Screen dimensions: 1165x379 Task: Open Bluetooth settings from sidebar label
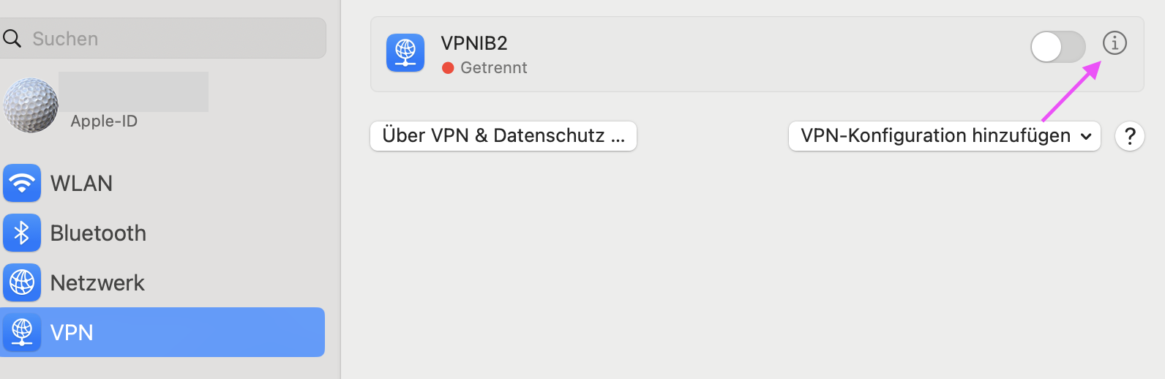click(x=98, y=233)
